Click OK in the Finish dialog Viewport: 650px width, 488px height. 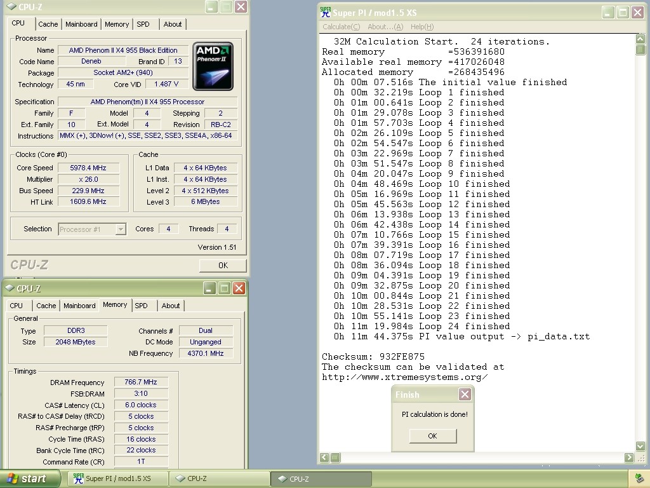point(433,436)
